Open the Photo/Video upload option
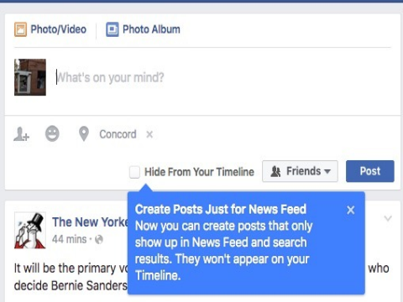This screenshot has width=403, height=302. click(x=50, y=29)
